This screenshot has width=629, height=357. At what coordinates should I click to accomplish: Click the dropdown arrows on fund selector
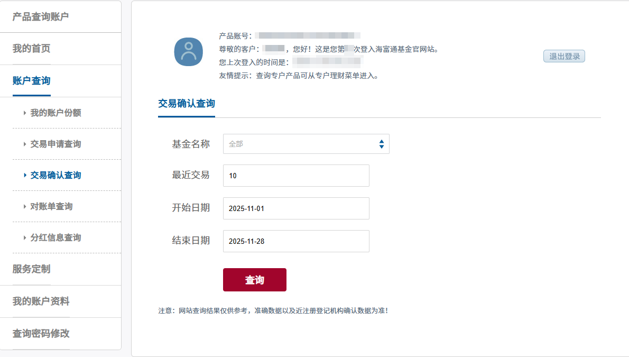point(381,144)
